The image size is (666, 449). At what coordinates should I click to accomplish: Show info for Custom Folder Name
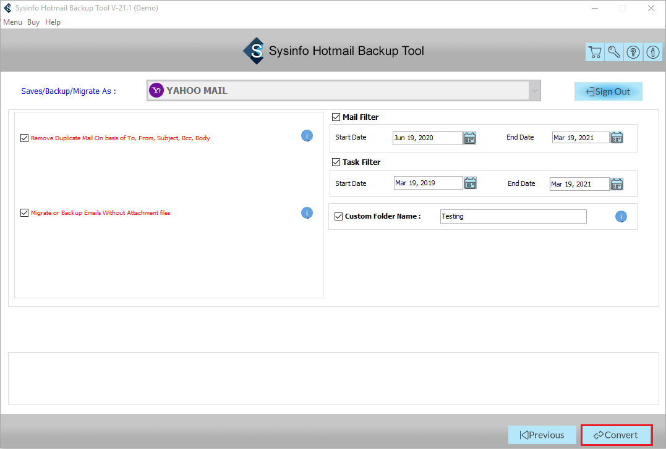point(621,216)
